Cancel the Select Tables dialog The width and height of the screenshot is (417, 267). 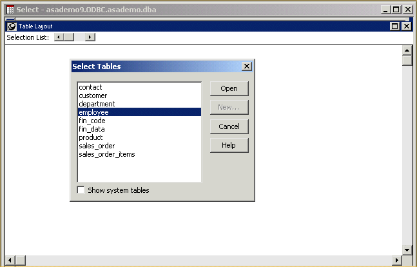[229, 126]
